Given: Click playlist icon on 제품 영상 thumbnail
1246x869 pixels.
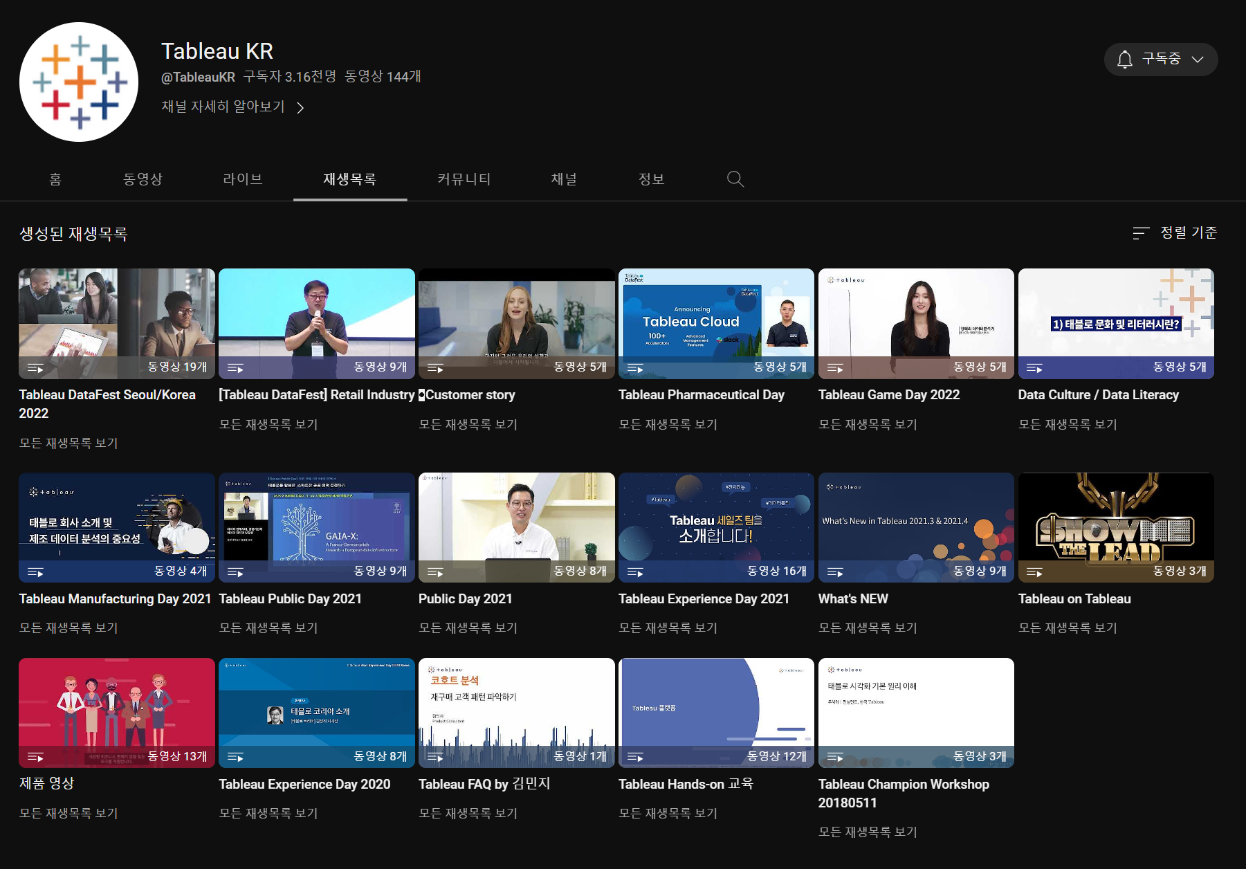Looking at the screenshot, I should [x=35, y=758].
